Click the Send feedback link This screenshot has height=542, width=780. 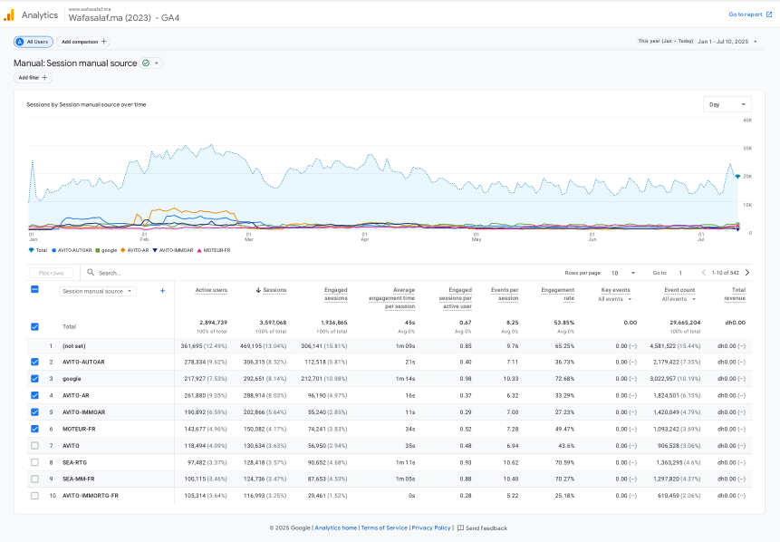(x=483, y=528)
